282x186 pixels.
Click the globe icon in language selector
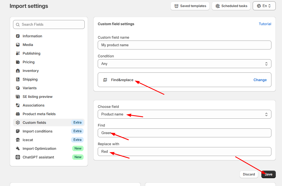[x=259, y=6]
